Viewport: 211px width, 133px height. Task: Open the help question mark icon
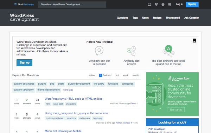(x=163, y=5)
